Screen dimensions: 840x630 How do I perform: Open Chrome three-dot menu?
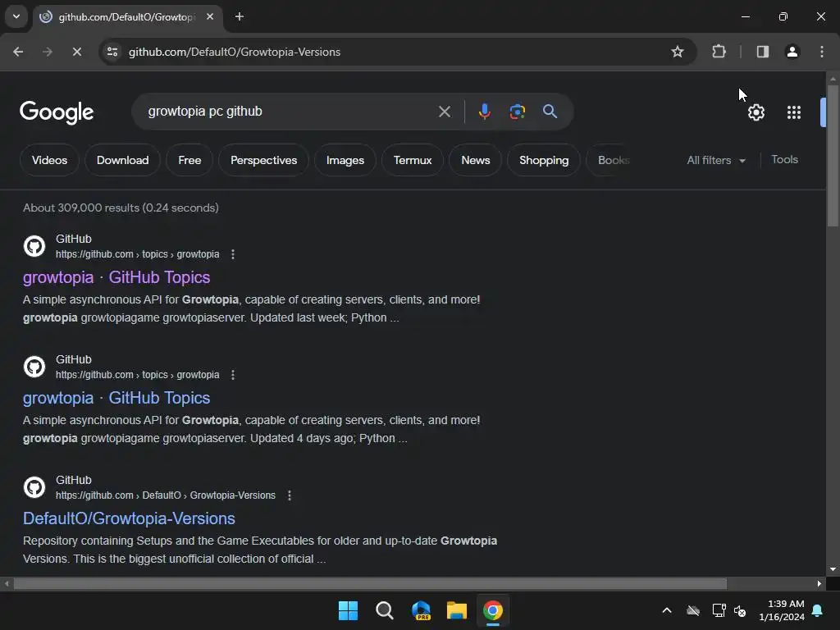pos(822,52)
